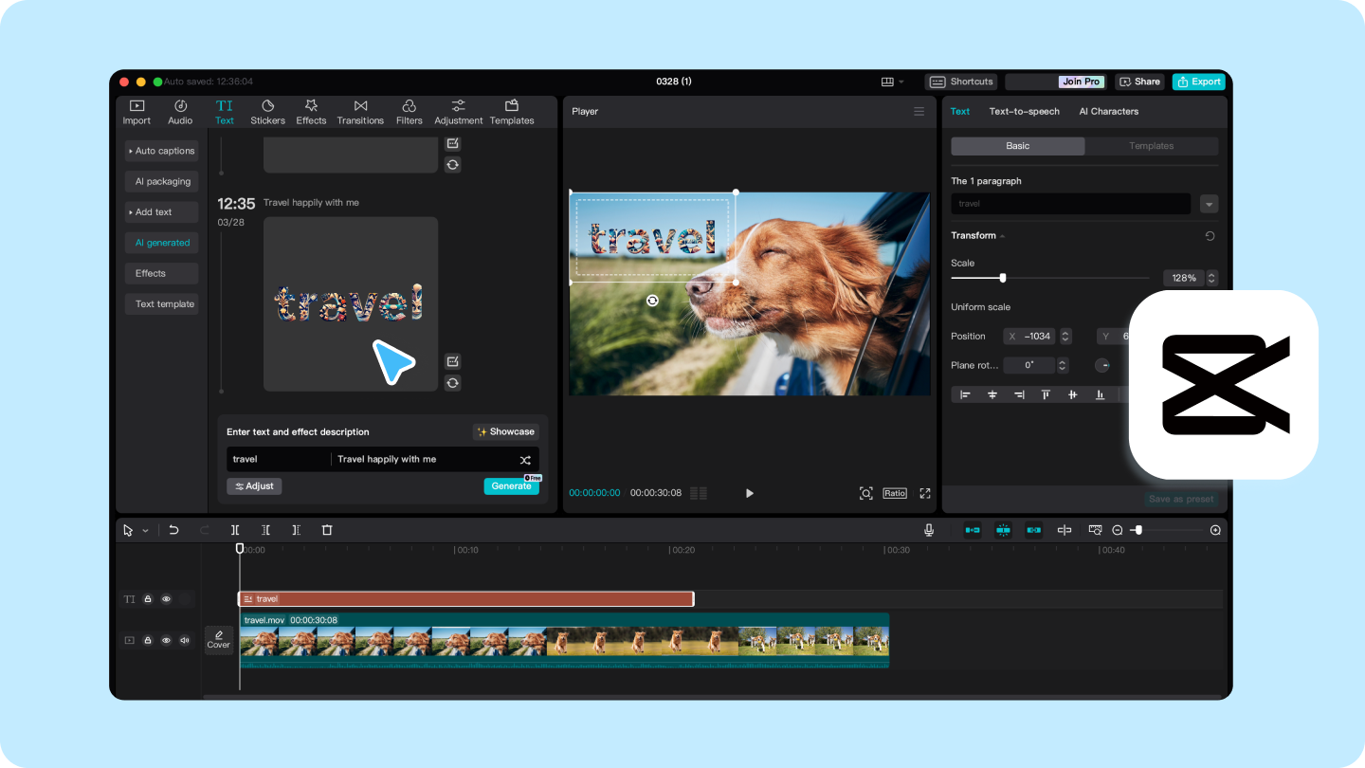Click the Scale percentage stepper arrows

tap(1211, 278)
